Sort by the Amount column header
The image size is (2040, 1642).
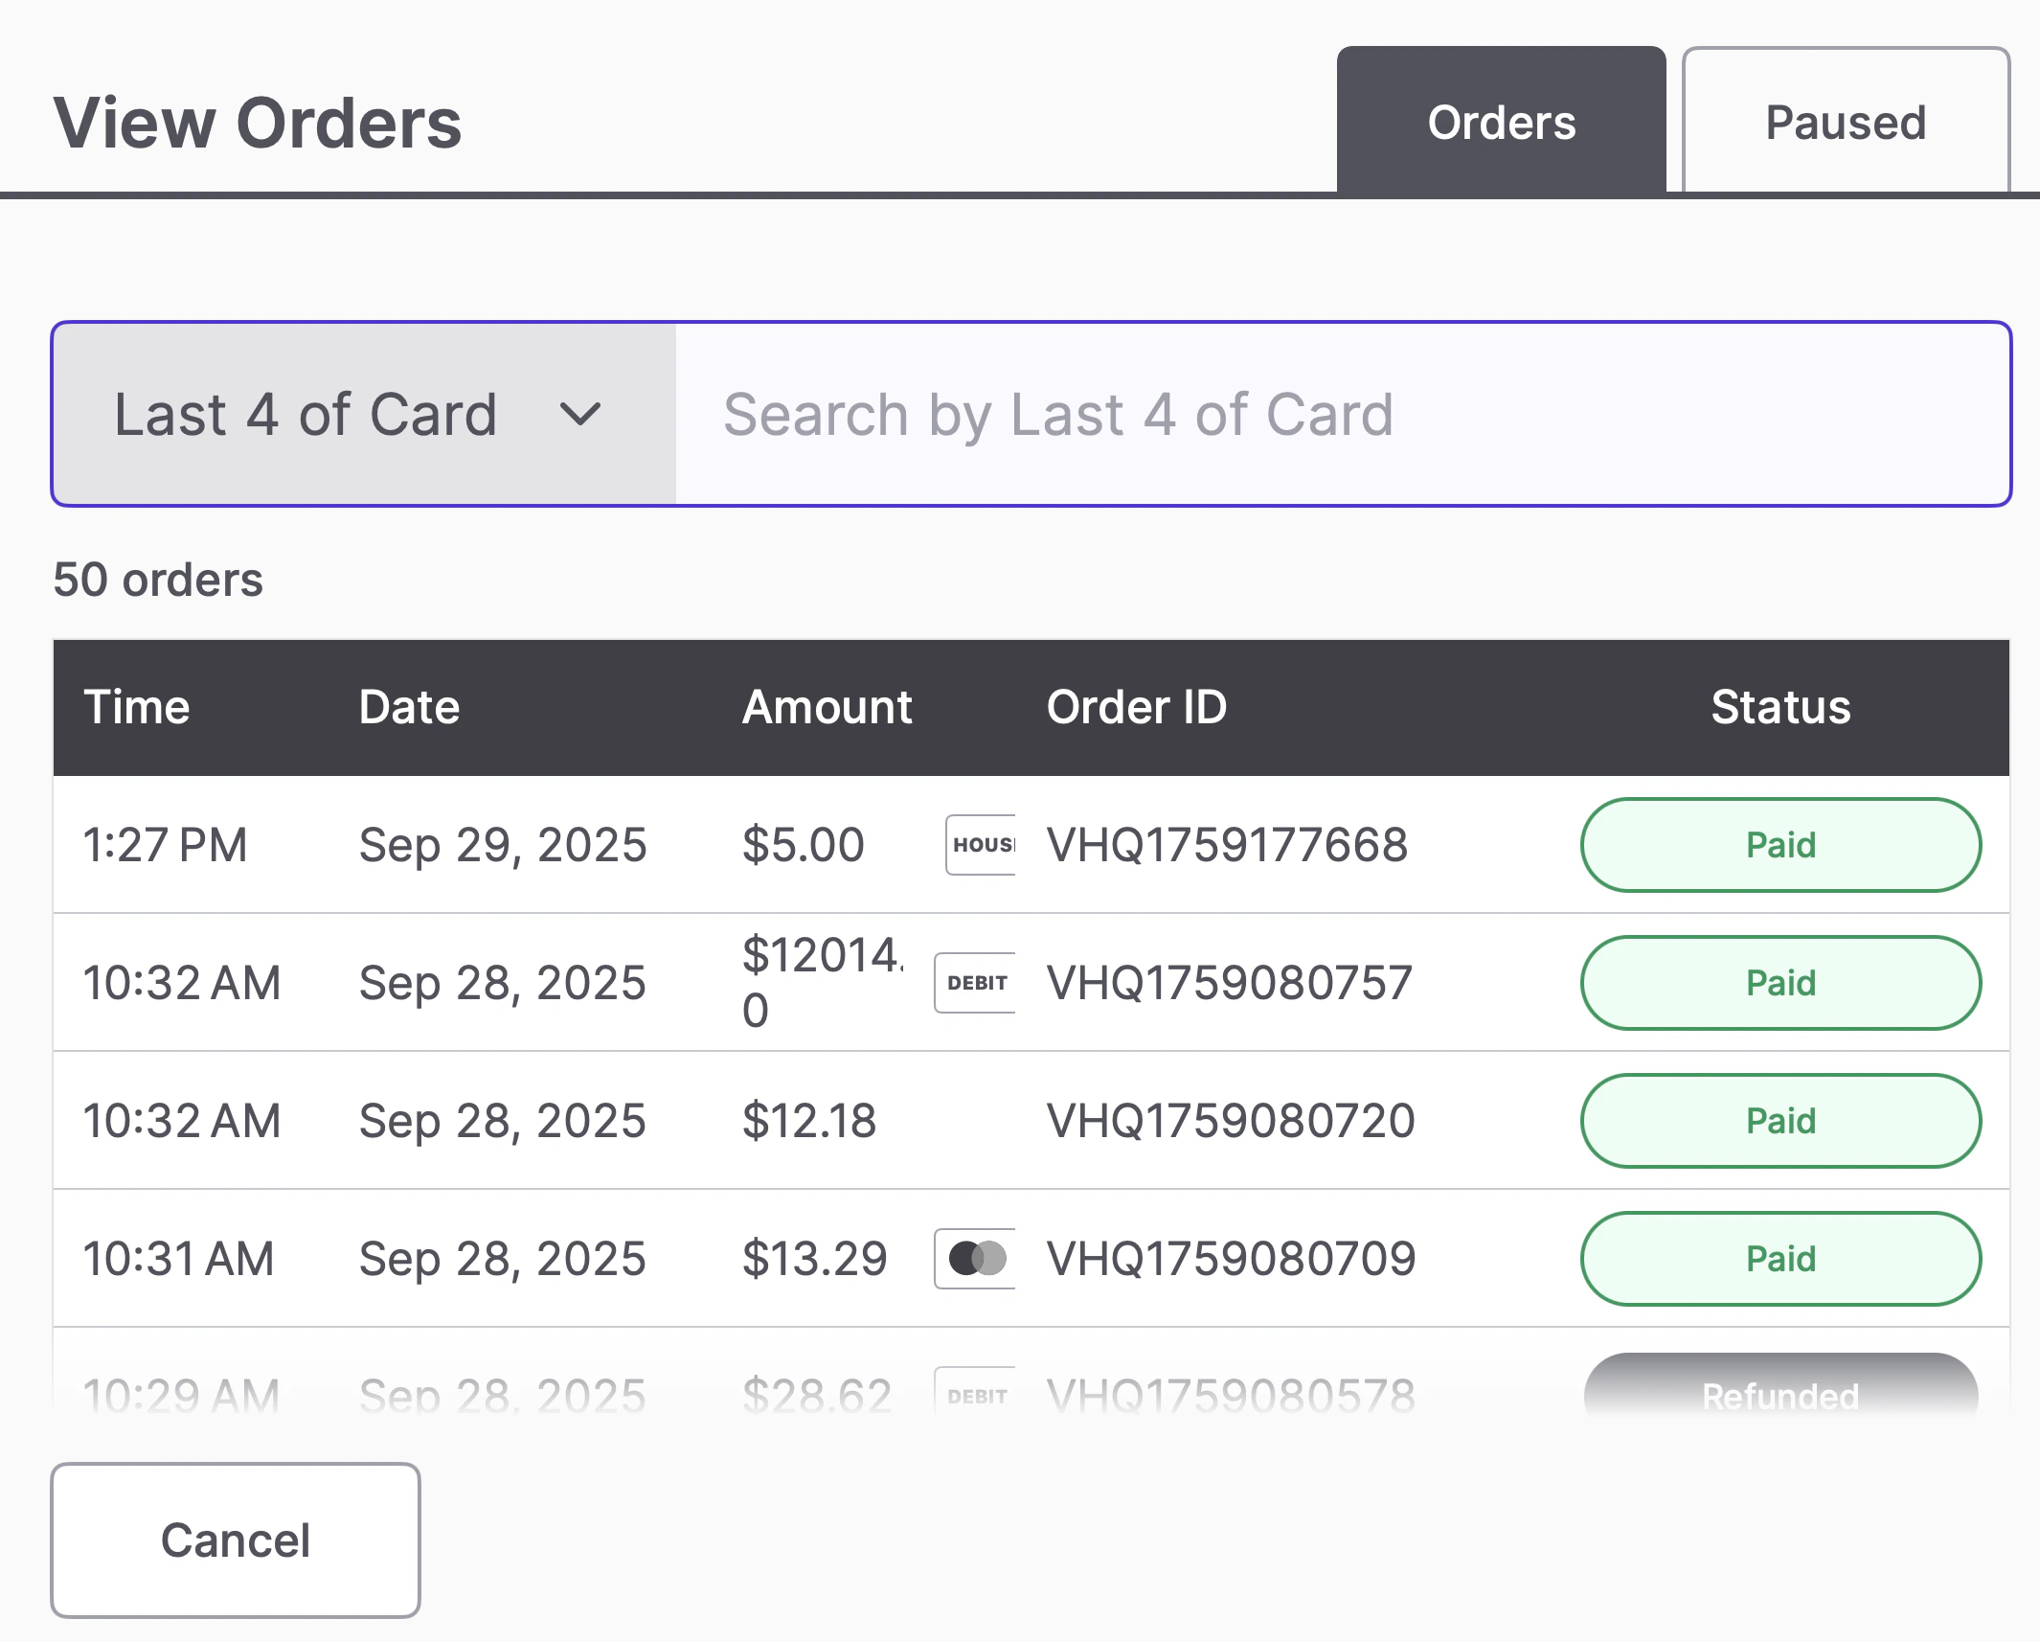(x=827, y=707)
